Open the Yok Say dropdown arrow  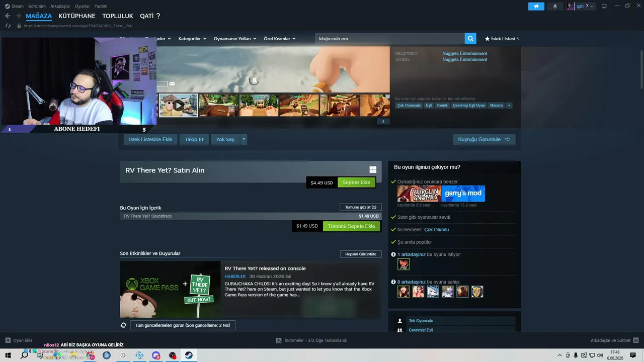(x=244, y=139)
